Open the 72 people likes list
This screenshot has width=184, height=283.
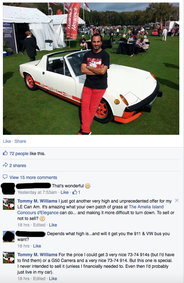point(19,154)
